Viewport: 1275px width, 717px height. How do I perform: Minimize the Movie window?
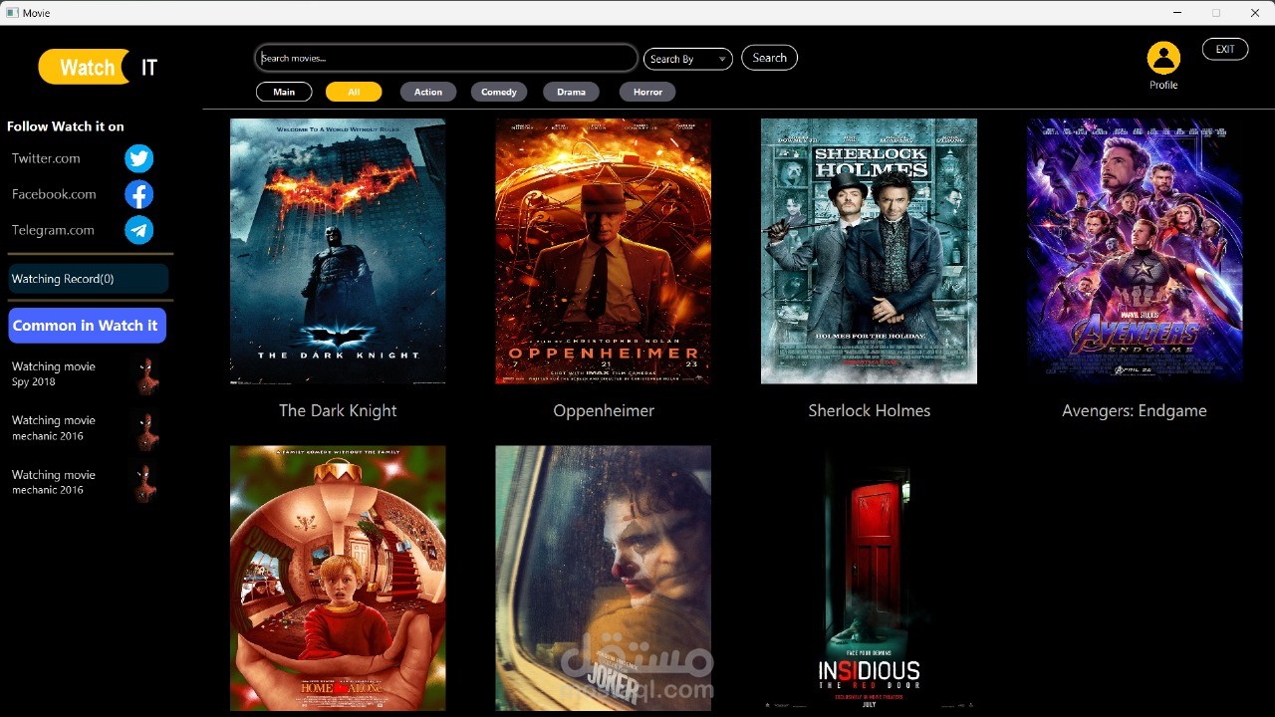pos(1177,13)
